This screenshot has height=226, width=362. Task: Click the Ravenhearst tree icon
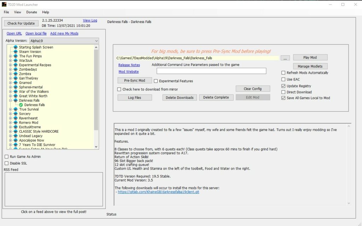[16, 118]
